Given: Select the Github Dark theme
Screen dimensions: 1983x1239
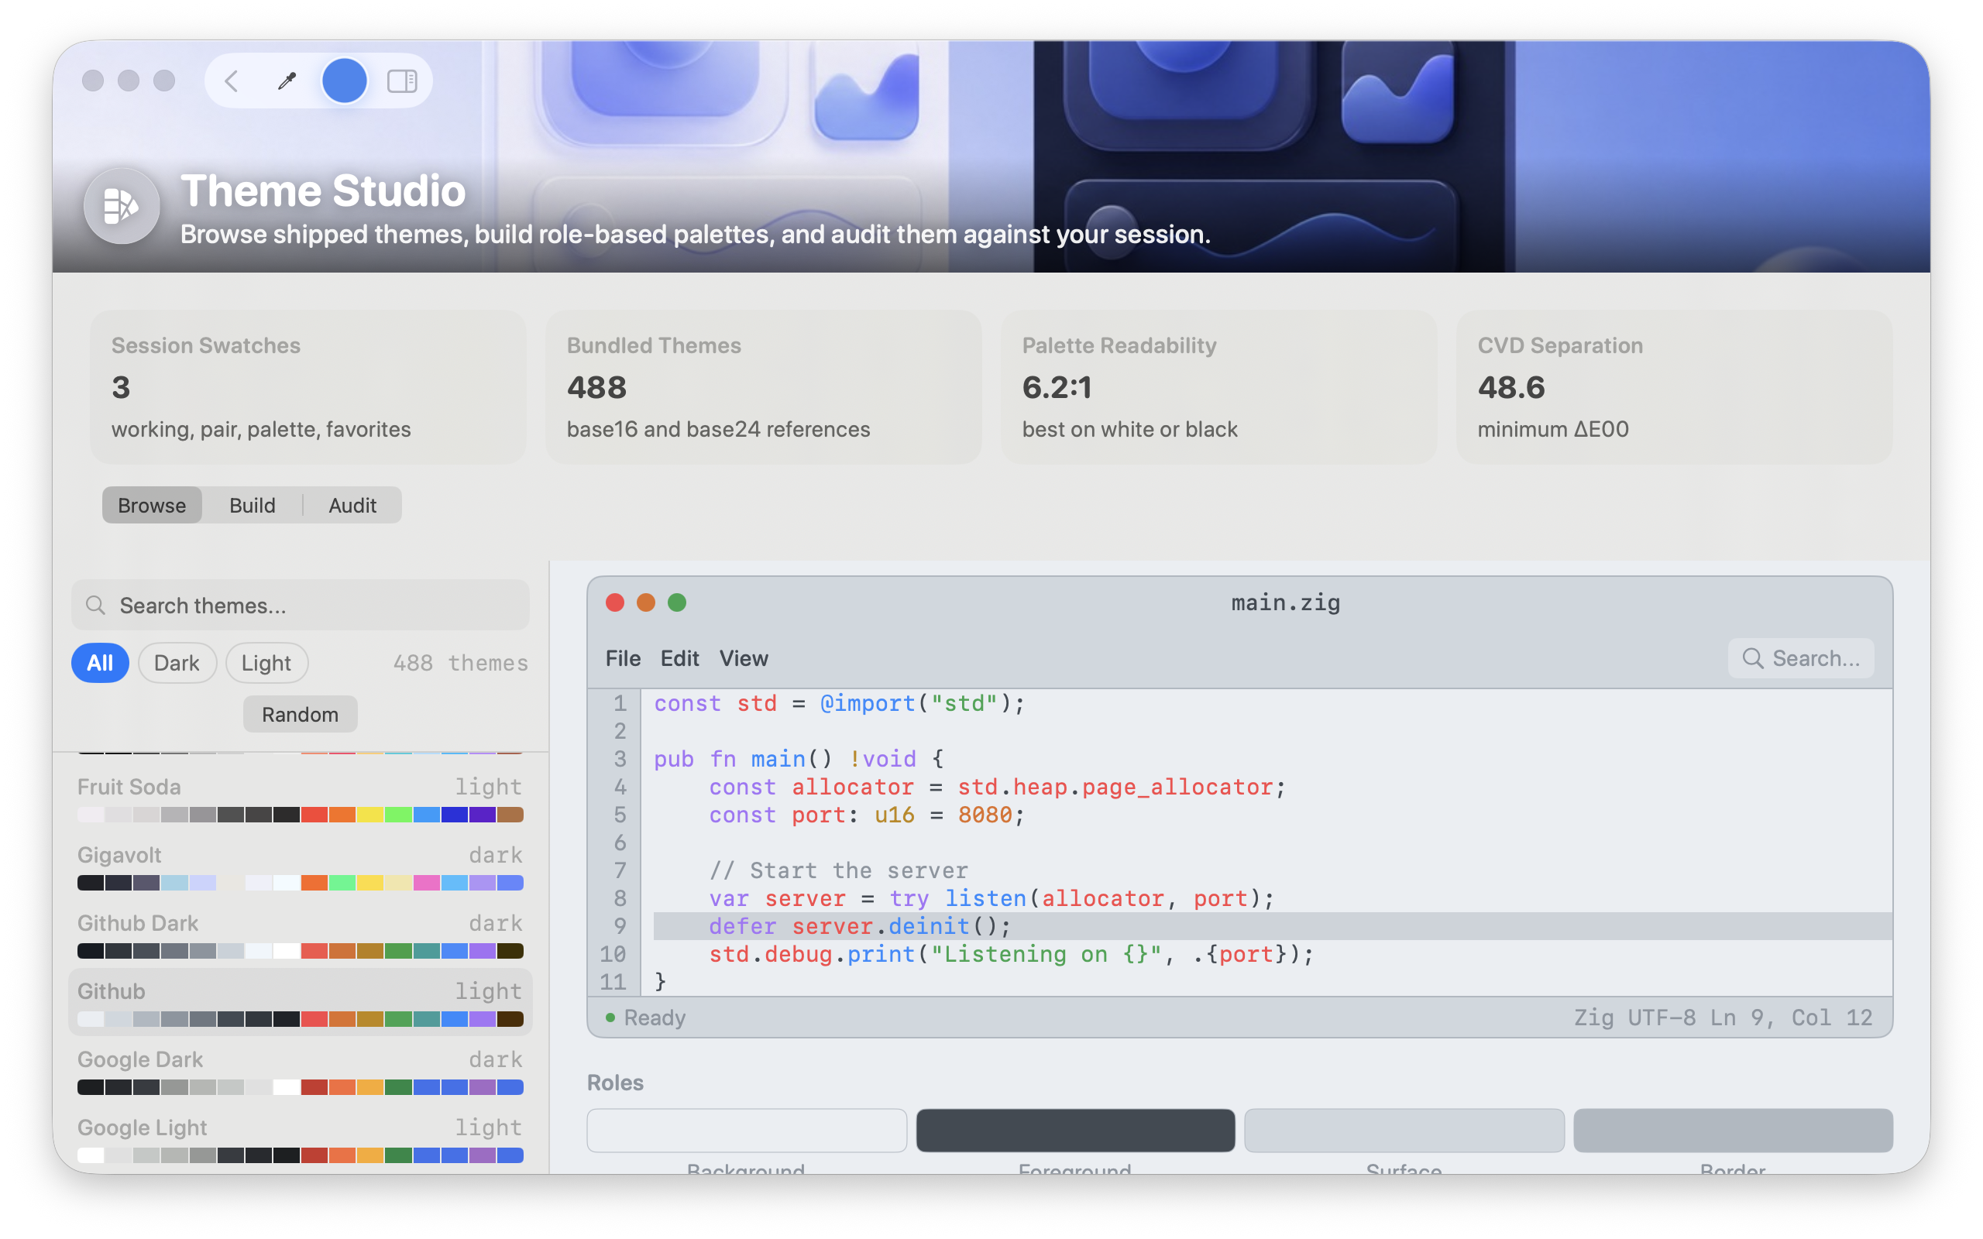Looking at the screenshot, I should (x=300, y=935).
